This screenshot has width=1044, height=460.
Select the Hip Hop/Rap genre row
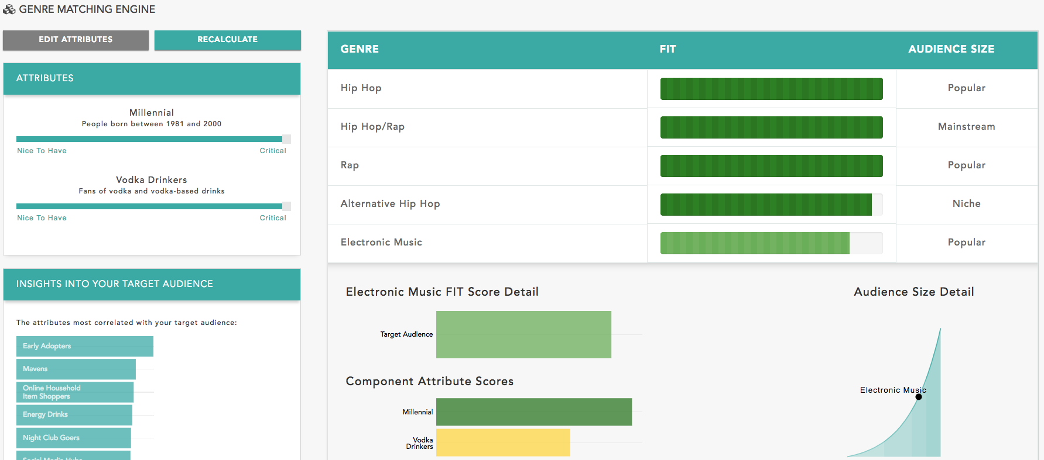click(x=683, y=127)
